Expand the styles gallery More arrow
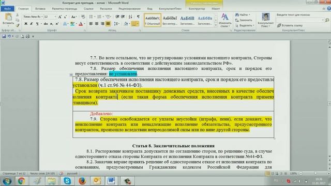331x186 pixels. pos(216,25)
